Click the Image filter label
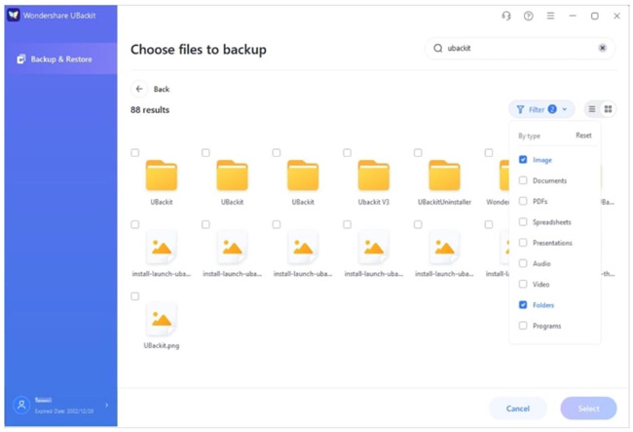Image resolution: width=633 pixels, height=432 pixels. pos(542,160)
